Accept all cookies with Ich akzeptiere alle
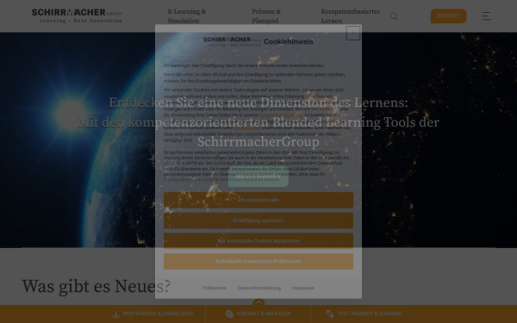 (x=258, y=200)
